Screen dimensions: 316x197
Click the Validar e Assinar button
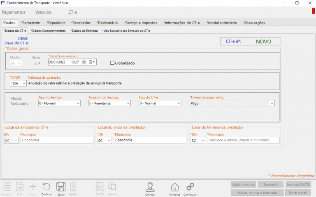point(244,185)
